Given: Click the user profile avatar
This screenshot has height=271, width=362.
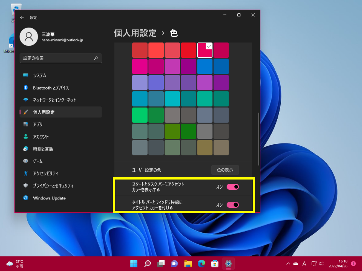Looking at the screenshot, I should [29, 37].
